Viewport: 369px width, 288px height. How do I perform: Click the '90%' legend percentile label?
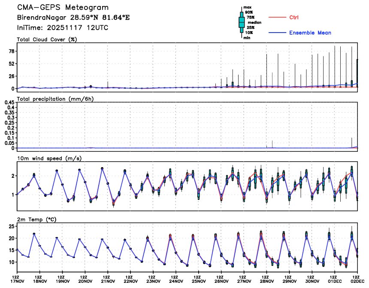pyautogui.click(x=249, y=12)
